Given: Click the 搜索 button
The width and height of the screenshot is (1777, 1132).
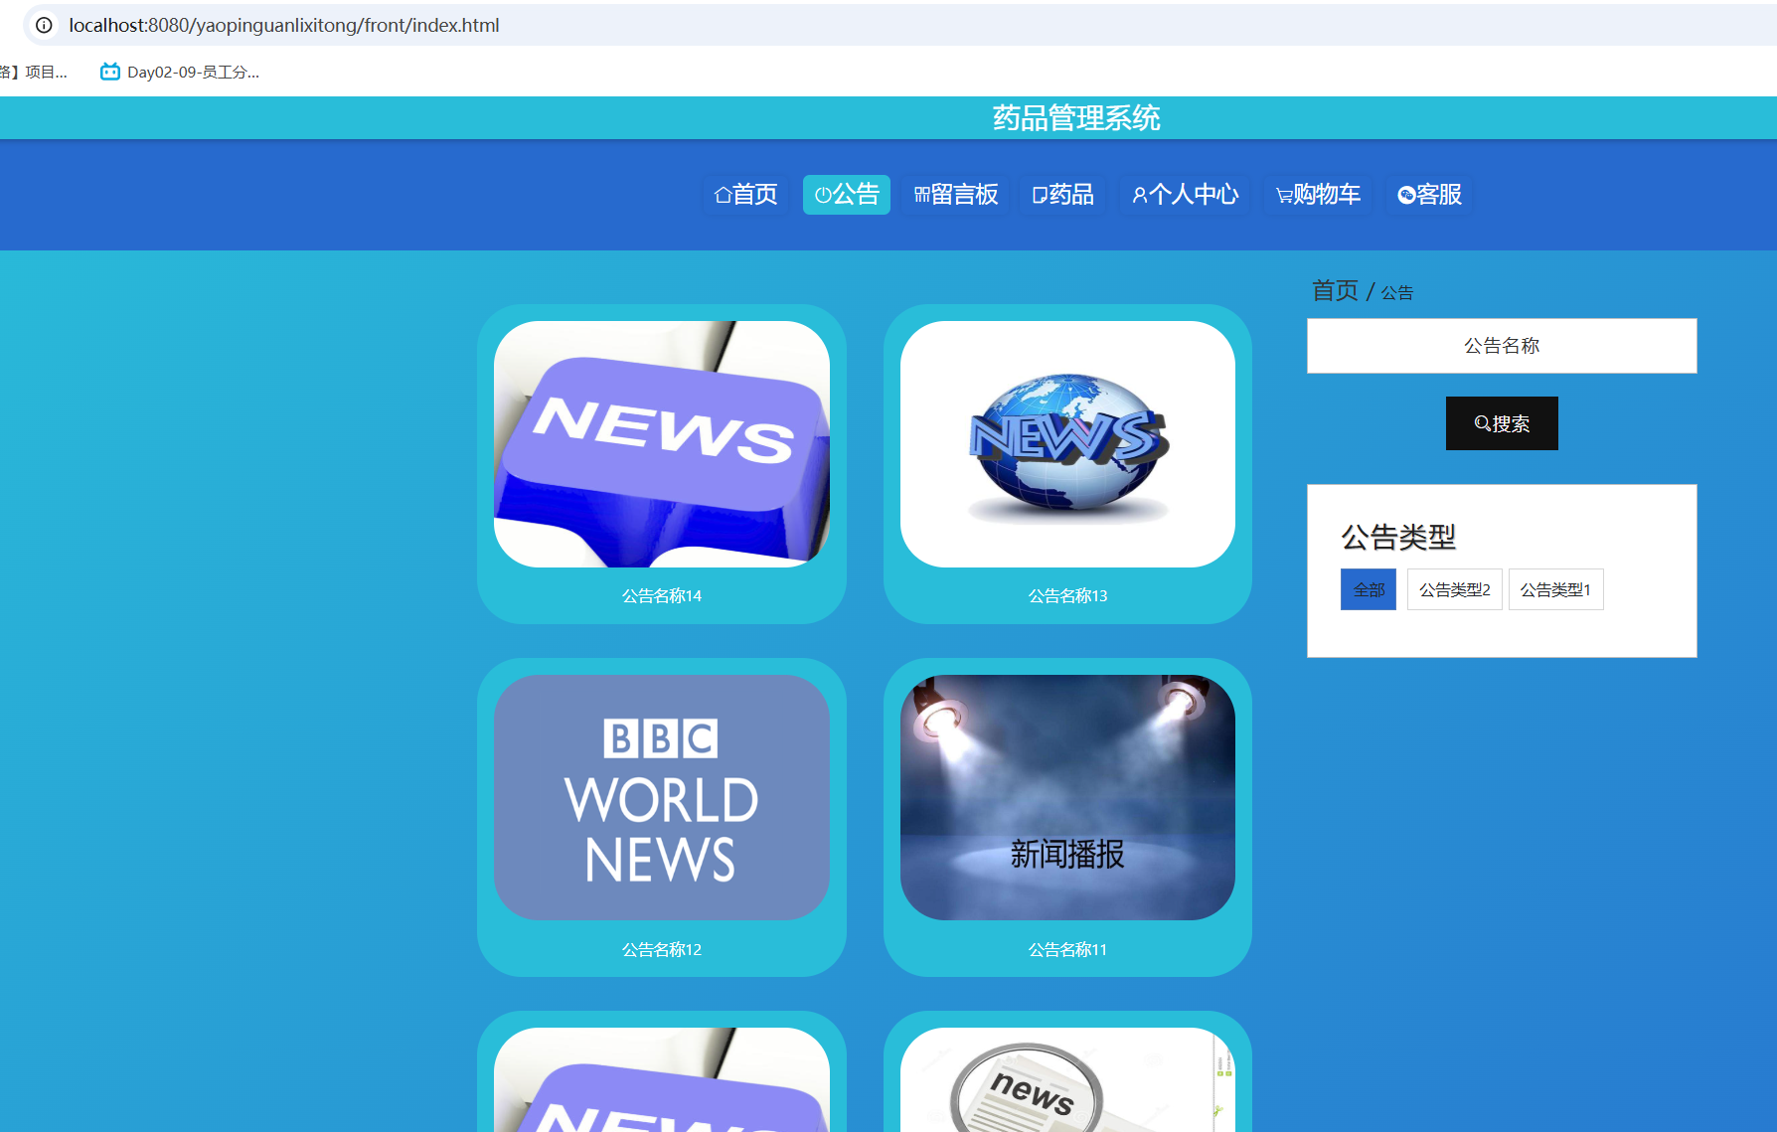Looking at the screenshot, I should coord(1502,423).
